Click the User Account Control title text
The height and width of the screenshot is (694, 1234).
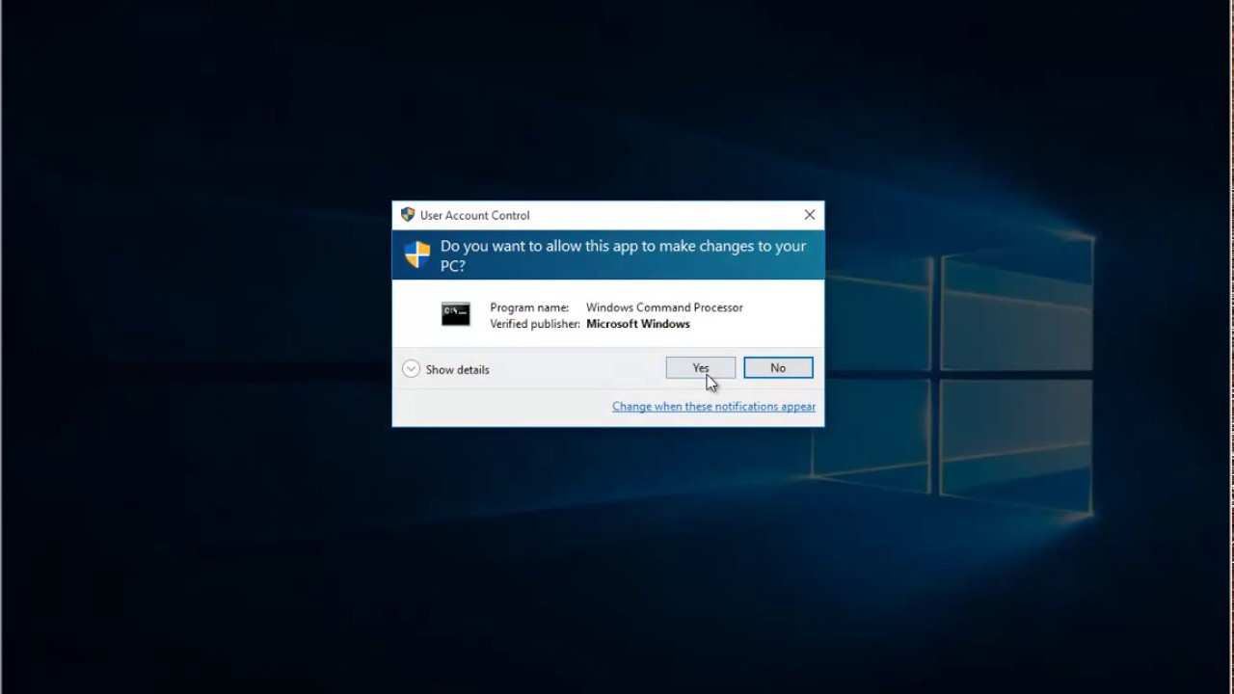tap(475, 215)
